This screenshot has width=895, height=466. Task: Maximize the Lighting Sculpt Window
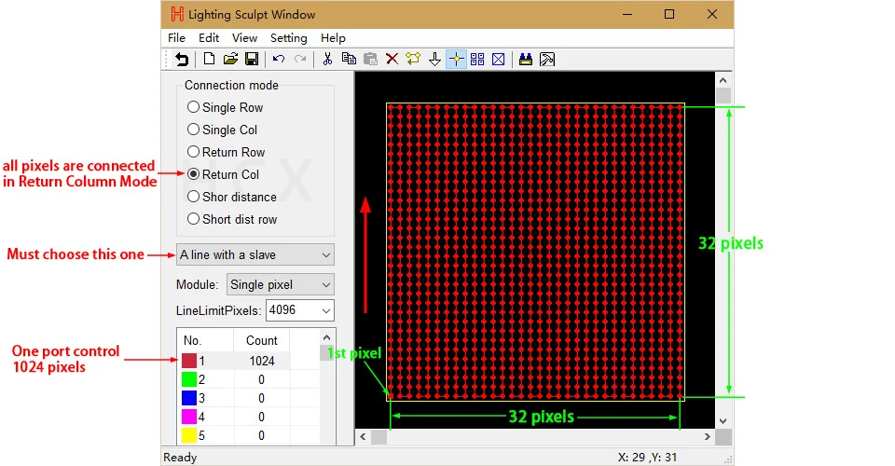tap(669, 14)
